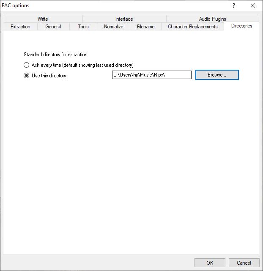Viewport: 263px width, 271px height.
Task: Click the question mark help button
Action: coord(234,5)
